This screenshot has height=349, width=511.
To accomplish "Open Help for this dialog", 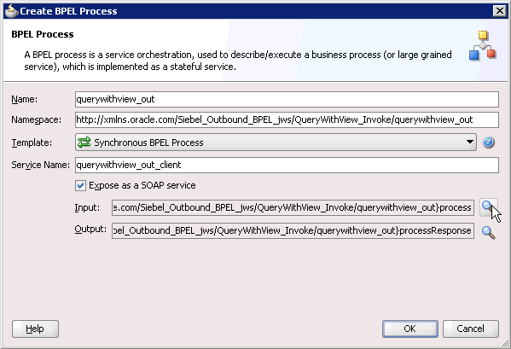I will pyautogui.click(x=35, y=329).
